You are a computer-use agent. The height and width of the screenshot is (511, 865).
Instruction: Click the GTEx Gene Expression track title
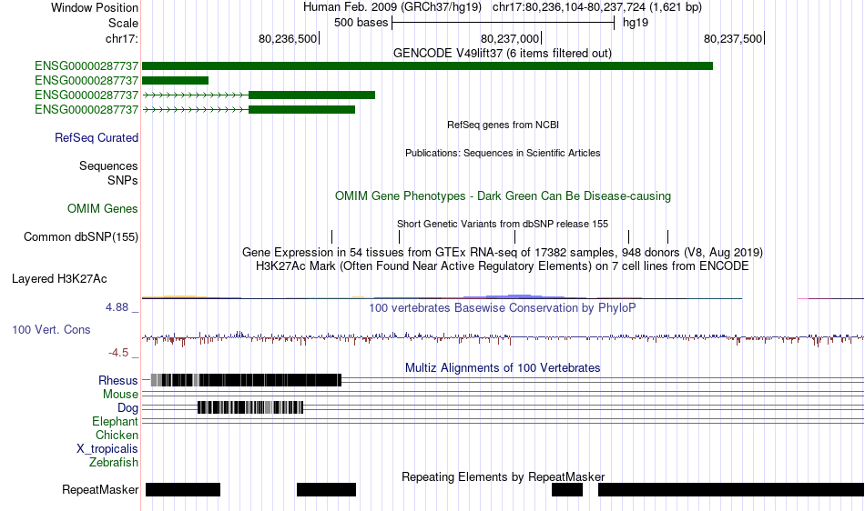pos(503,252)
